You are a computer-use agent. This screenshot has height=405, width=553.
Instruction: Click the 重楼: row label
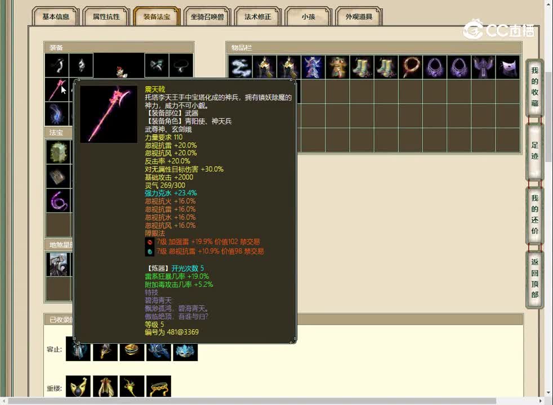[54, 389]
